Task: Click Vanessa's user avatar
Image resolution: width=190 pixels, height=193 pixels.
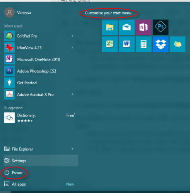Action: pyautogui.click(x=9, y=12)
